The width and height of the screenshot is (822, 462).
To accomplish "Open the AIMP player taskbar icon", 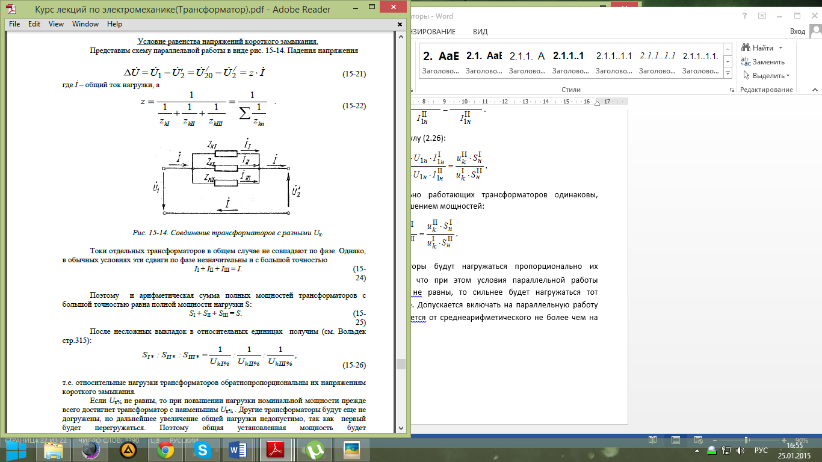I will pyautogui.click(x=127, y=450).
